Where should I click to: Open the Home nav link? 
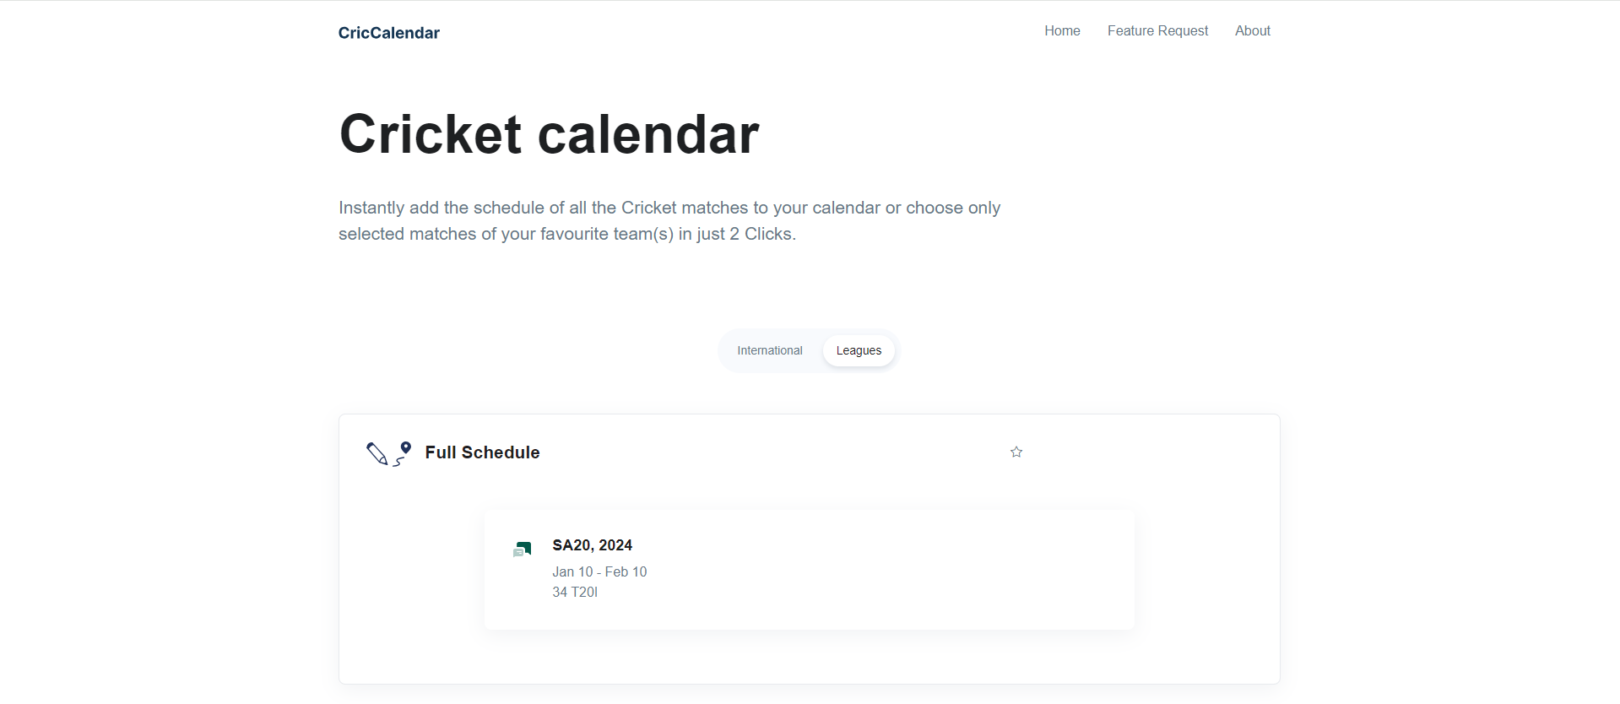(x=1062, y=30)
